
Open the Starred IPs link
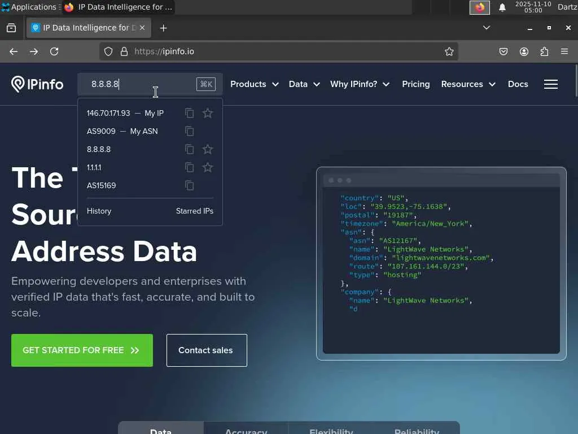coord(195,211)
